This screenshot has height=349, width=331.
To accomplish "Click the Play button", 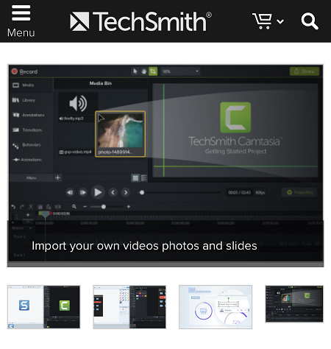I will pyautogui.click(x=98, y=192).
